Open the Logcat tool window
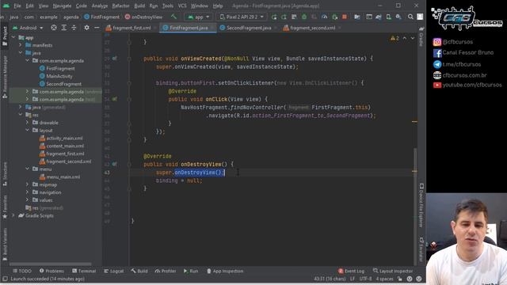This screenshot has height=285, width=507. click(114, 271)
